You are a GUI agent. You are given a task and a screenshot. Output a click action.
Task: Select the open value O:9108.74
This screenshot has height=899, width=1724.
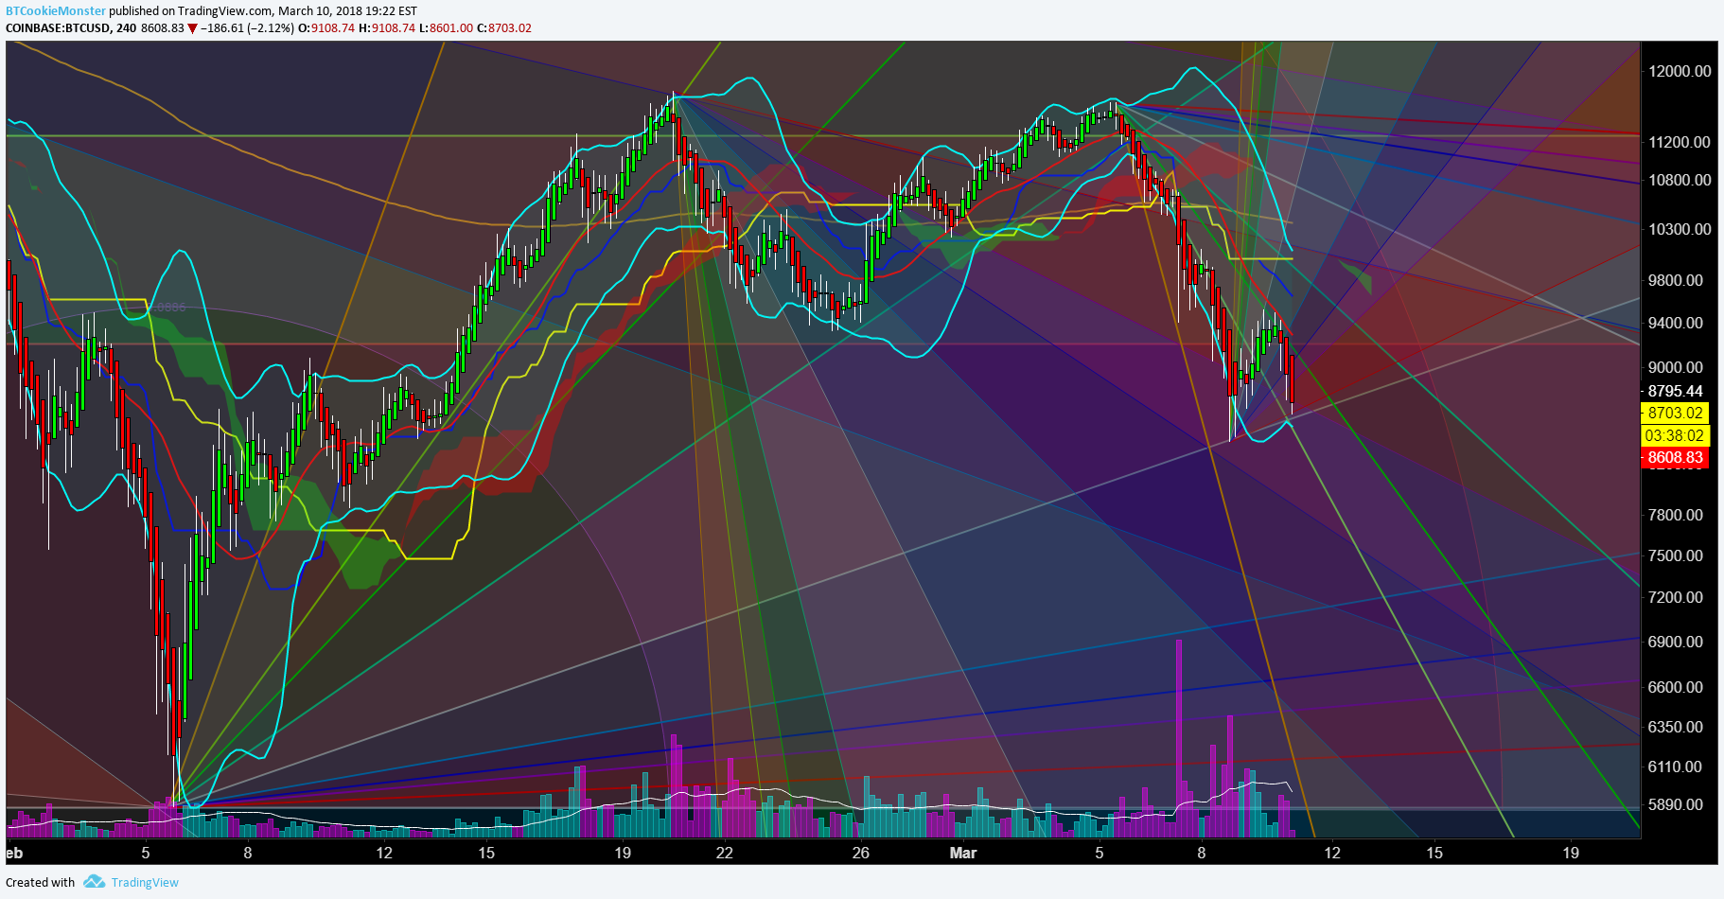326,28
